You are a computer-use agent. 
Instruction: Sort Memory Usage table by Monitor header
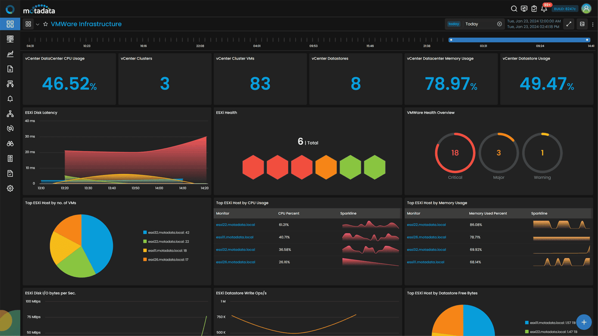413,213
